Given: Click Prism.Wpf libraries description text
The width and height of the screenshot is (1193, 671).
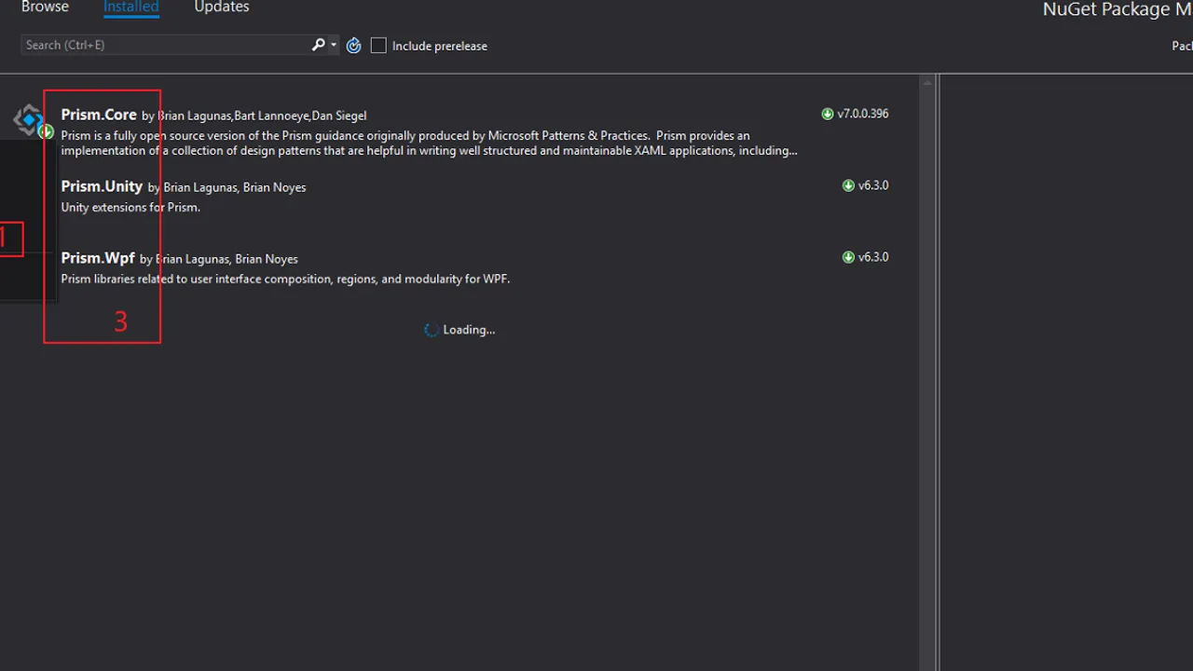Looking at the screenshot, I should [285, 279].
